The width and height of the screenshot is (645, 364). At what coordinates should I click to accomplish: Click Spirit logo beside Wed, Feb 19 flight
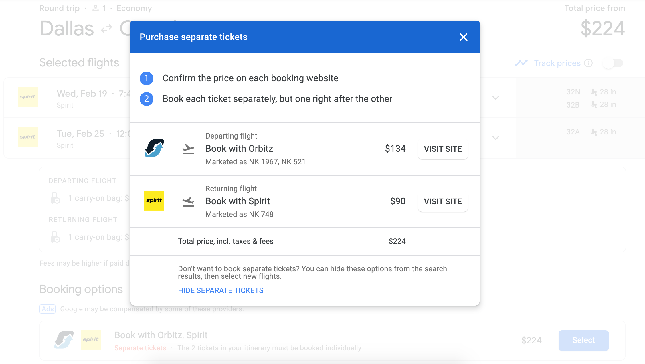[28, 97]
